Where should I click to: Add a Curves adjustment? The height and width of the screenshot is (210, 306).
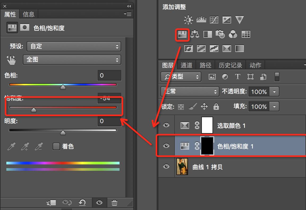[214, 20]
